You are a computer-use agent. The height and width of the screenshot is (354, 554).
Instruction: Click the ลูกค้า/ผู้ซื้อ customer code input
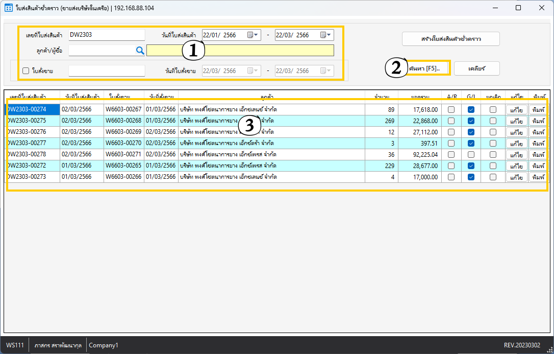[x=101, y=50]
